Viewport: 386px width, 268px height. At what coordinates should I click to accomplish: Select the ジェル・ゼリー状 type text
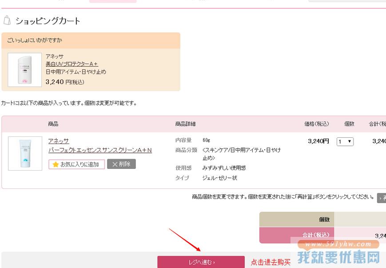219,178
